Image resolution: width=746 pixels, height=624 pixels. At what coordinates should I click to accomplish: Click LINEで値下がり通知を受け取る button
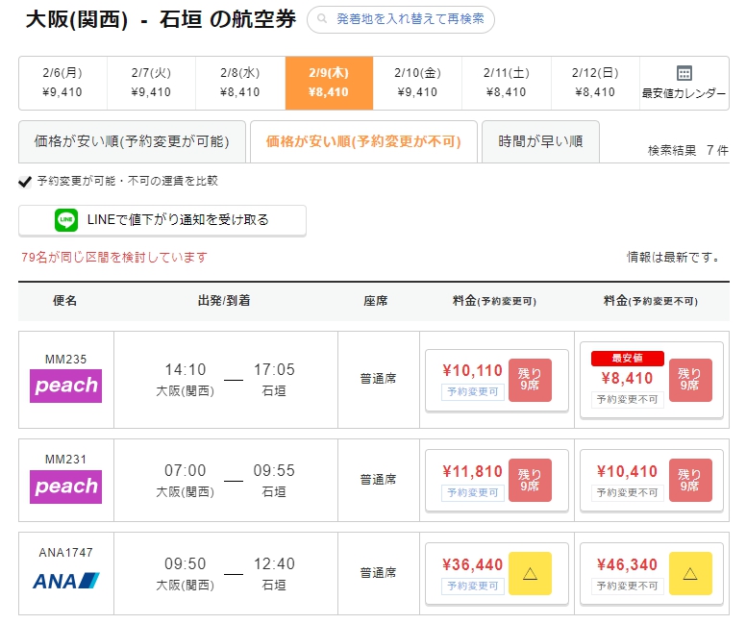(x=162, y=220)
